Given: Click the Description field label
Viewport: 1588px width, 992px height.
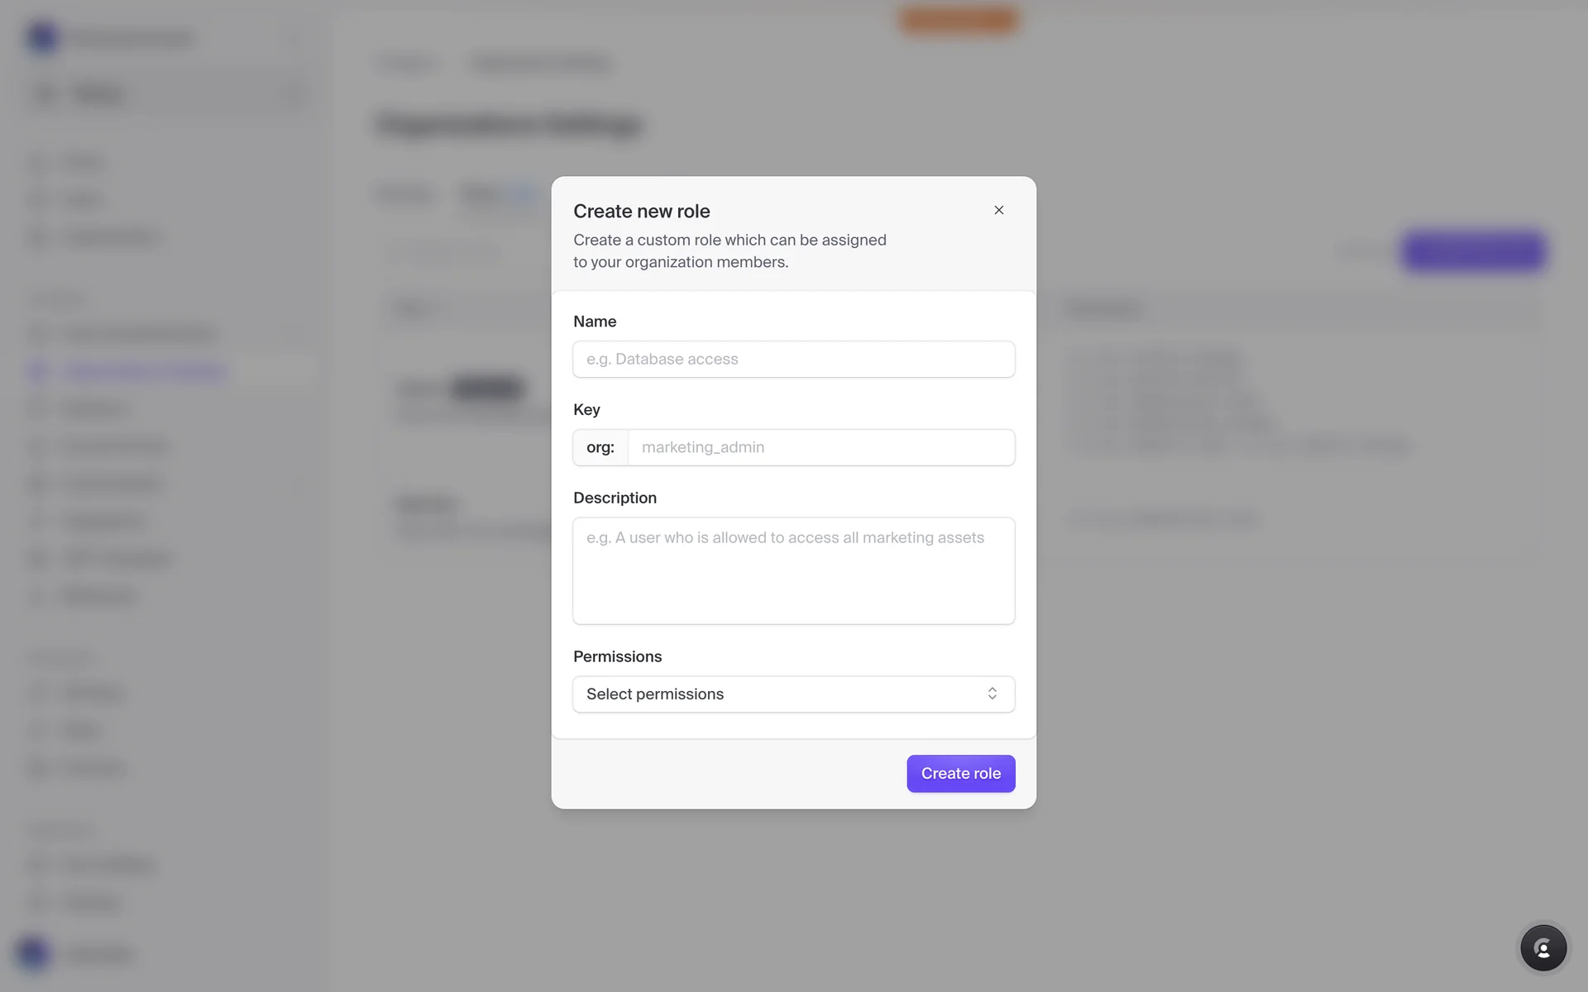Looking at the screenshot, I should 615,498.
